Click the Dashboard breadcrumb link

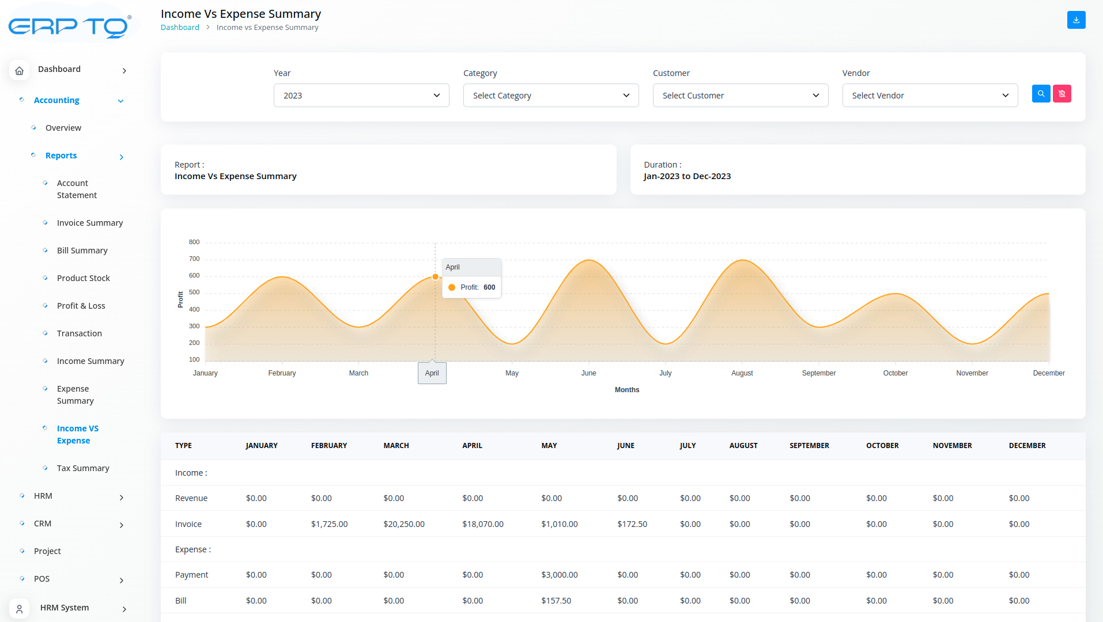coord(180,28)
